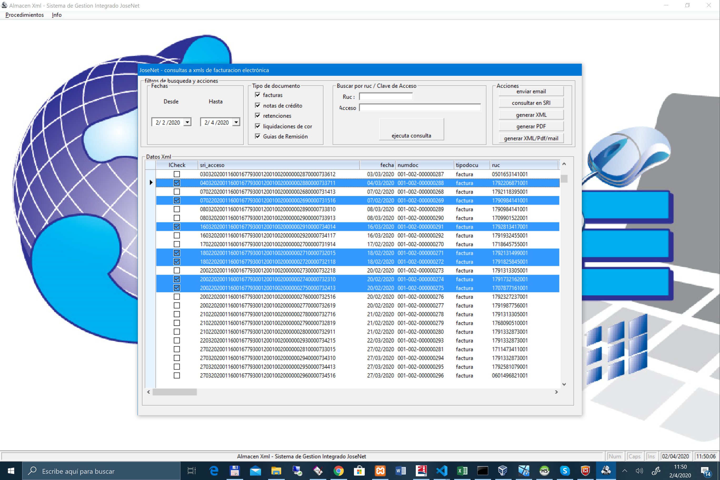
Task: Open the lighthouse FE app in taskbar
Action: point(421,471)
